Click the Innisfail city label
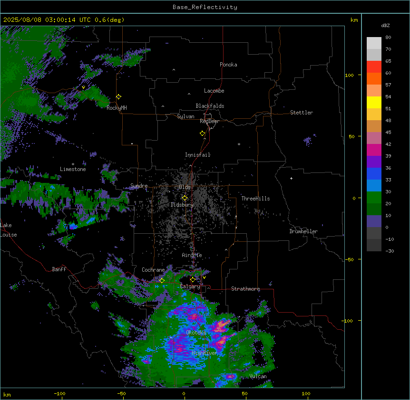Image resolution: width=410 pixels, height=400 pixels. click(198, 155)
